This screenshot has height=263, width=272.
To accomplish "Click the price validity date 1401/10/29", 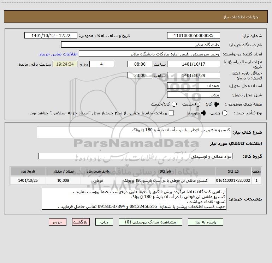I will (194, 75).
